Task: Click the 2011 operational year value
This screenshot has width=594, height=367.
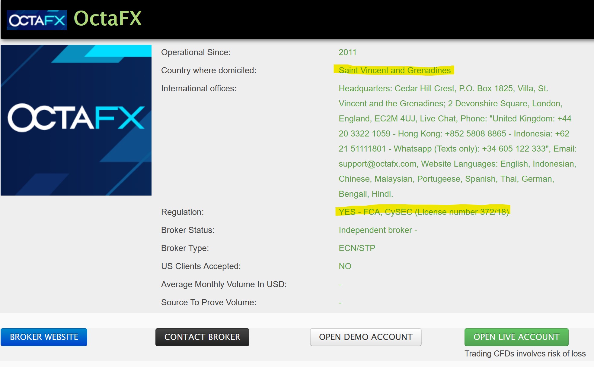Action: point(347,52)
